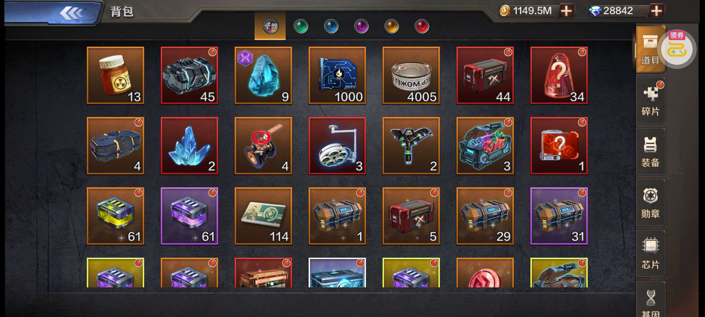Go to the 芯片 chip tab
Screen dimensions: 705x317
(x=651, y=253)
